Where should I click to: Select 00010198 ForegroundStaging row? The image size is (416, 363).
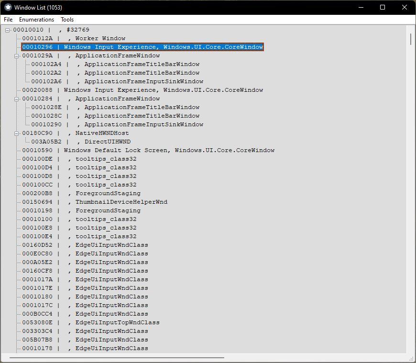coord(81,210)
